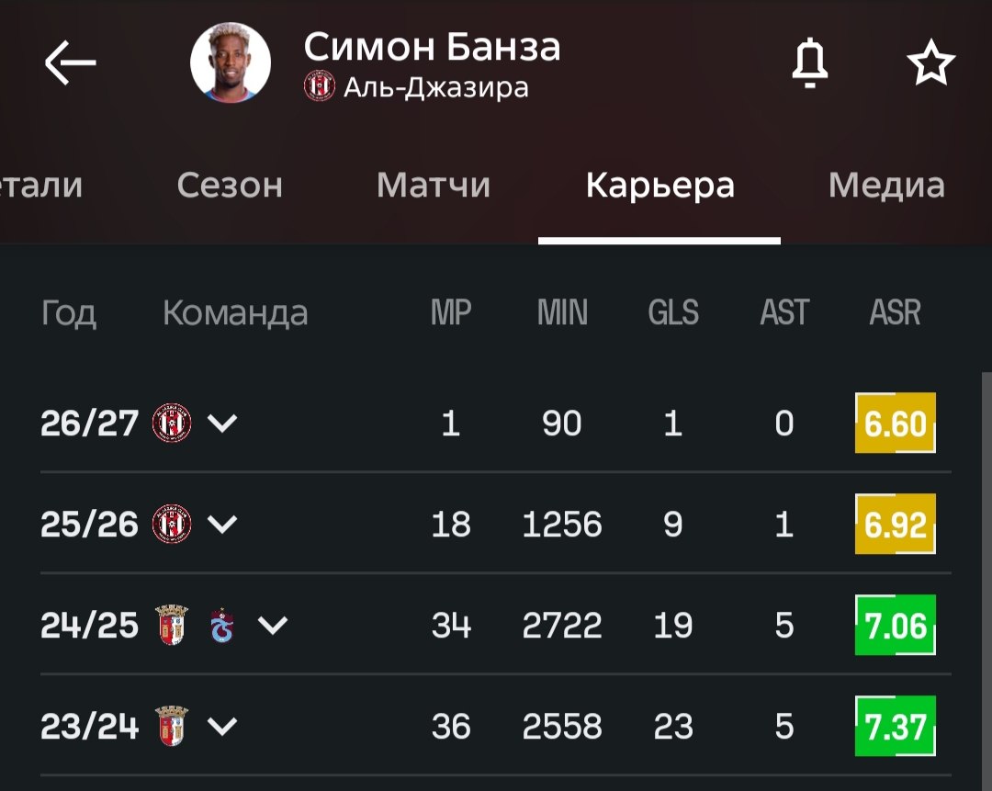Expand the 24/25 season row

pos(273,626)
